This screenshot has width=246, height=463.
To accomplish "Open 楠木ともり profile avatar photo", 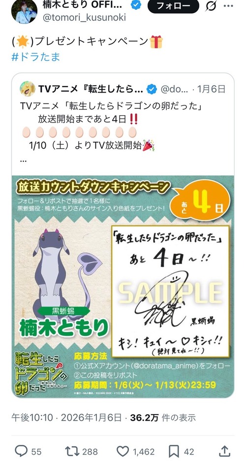I will (24, 11).
